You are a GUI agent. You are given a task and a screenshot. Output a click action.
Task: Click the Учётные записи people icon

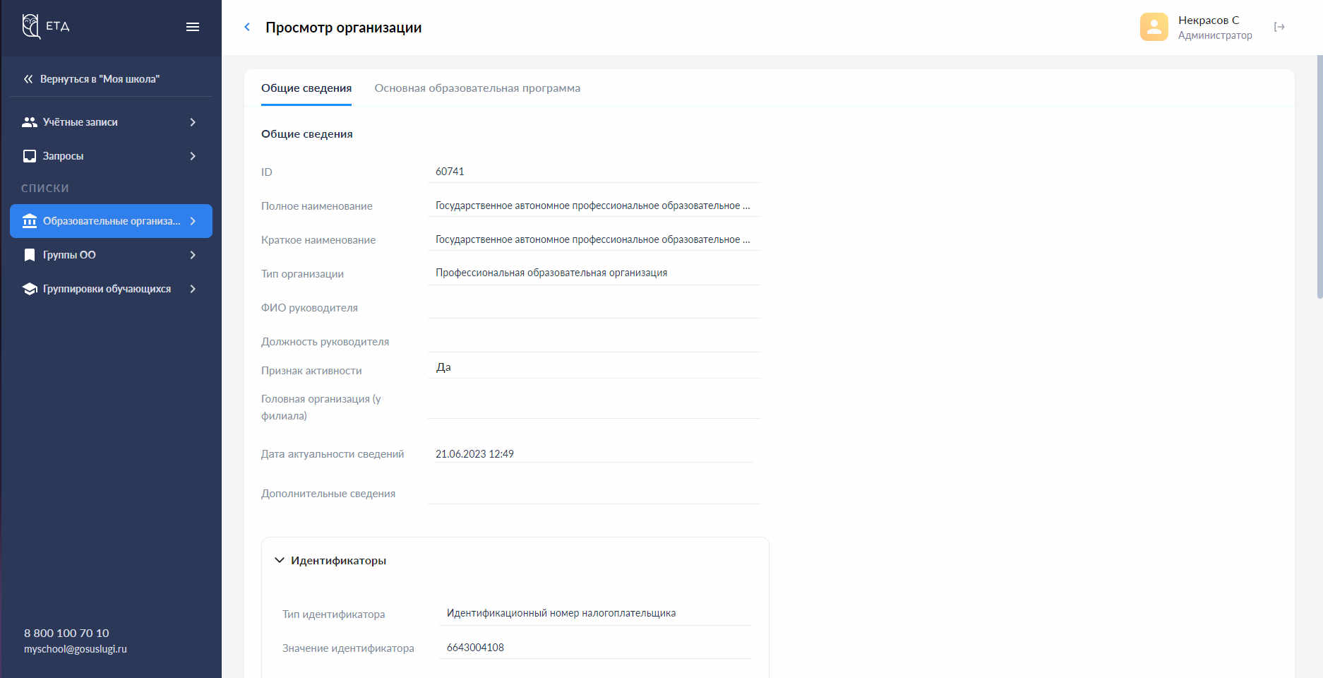pyautogui.click(x=30, y=122)
